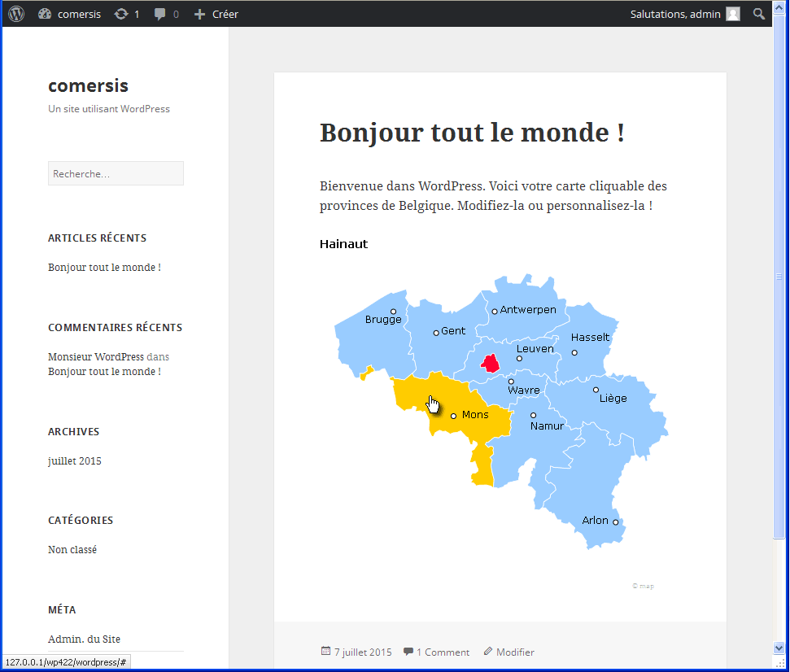790x672 pixels.
Task: Open the juillet 2015 archive link
Action: pos(75,461)
